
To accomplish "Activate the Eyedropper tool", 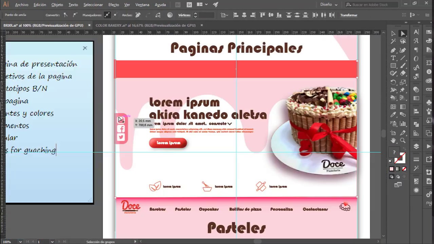I will pos(393,115).
